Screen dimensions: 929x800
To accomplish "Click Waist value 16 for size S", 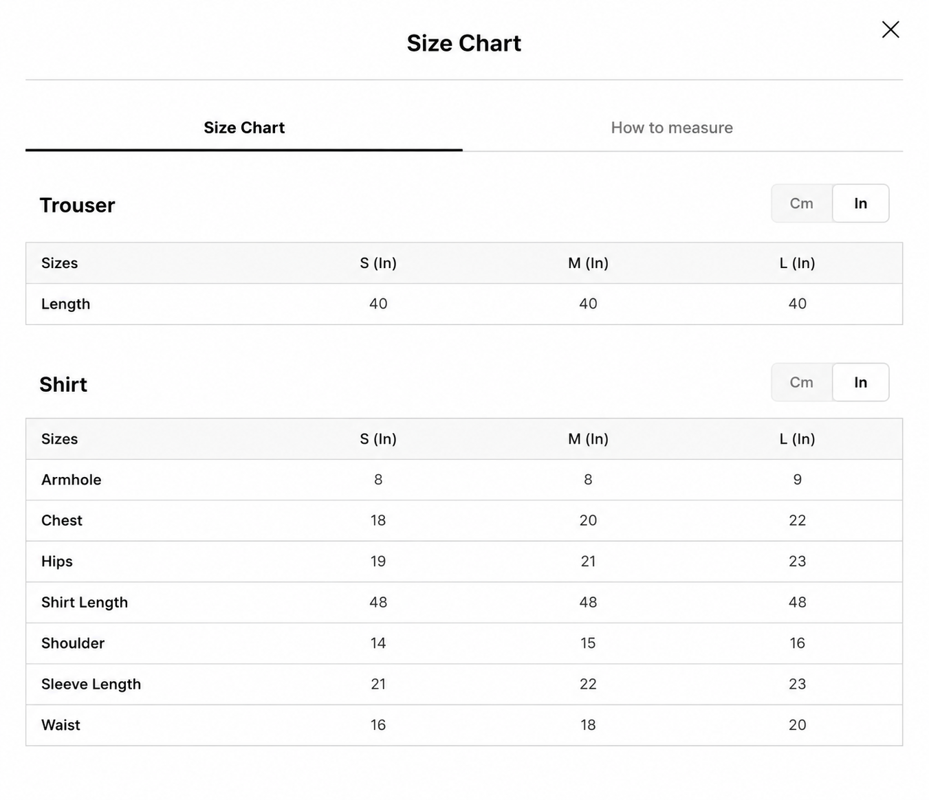I will click(378, 725).
